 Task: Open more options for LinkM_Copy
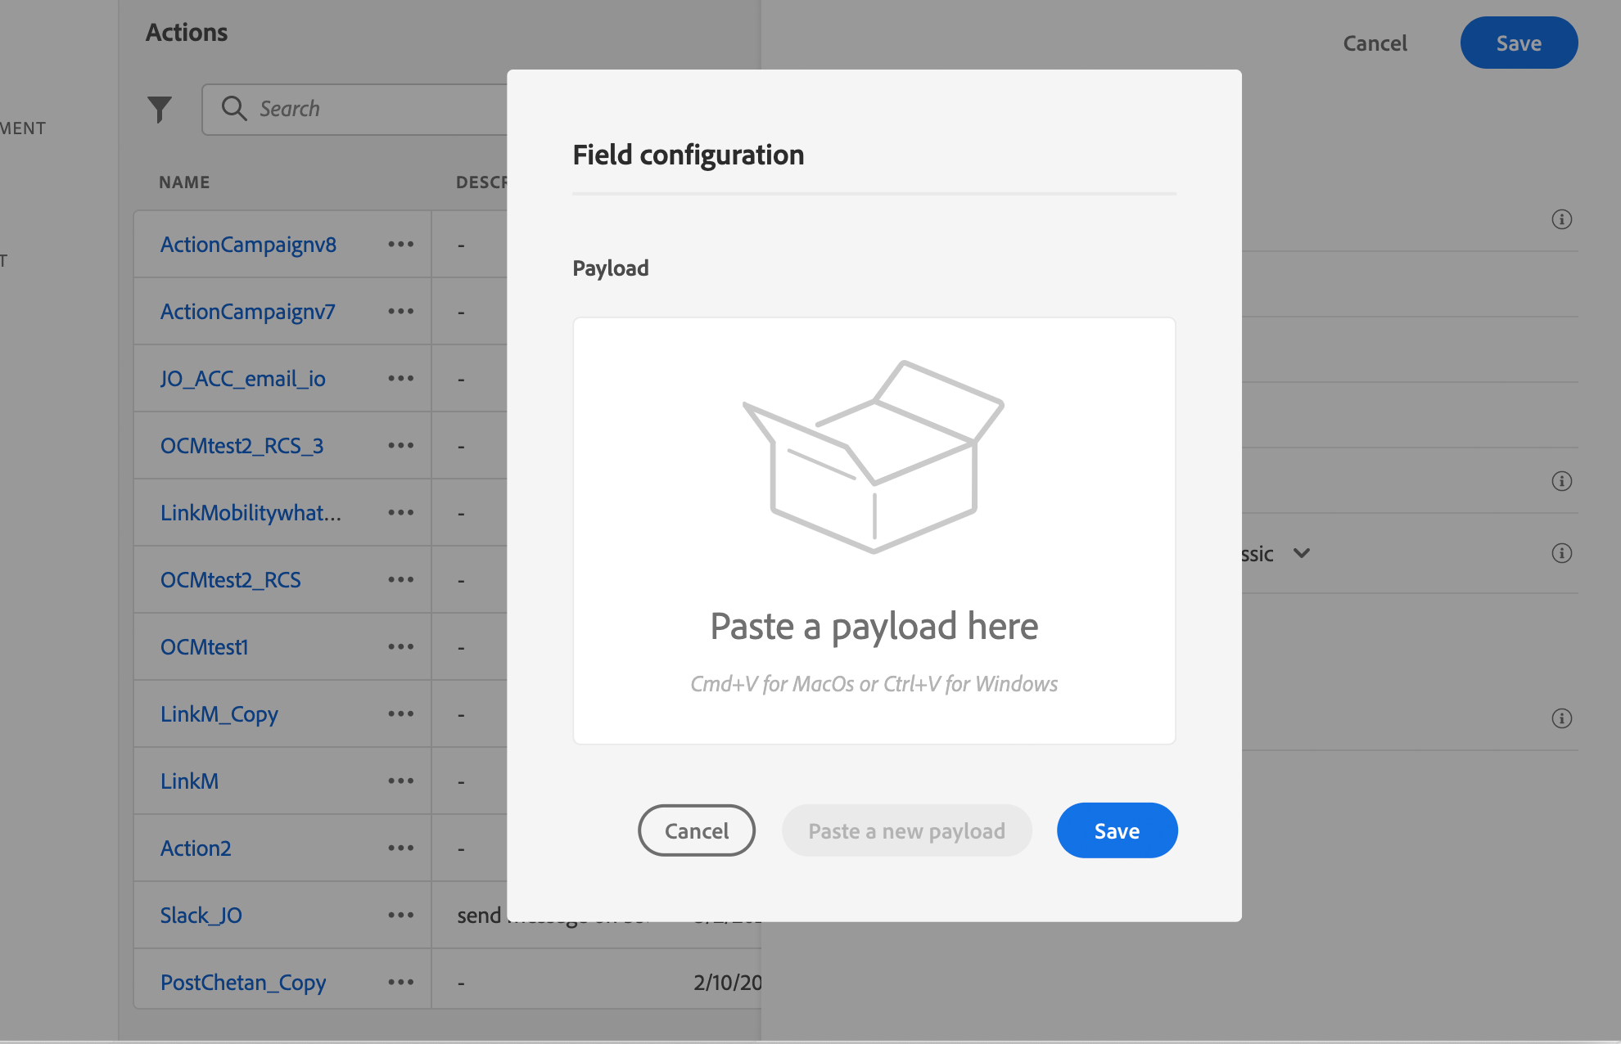click(400, 714)
